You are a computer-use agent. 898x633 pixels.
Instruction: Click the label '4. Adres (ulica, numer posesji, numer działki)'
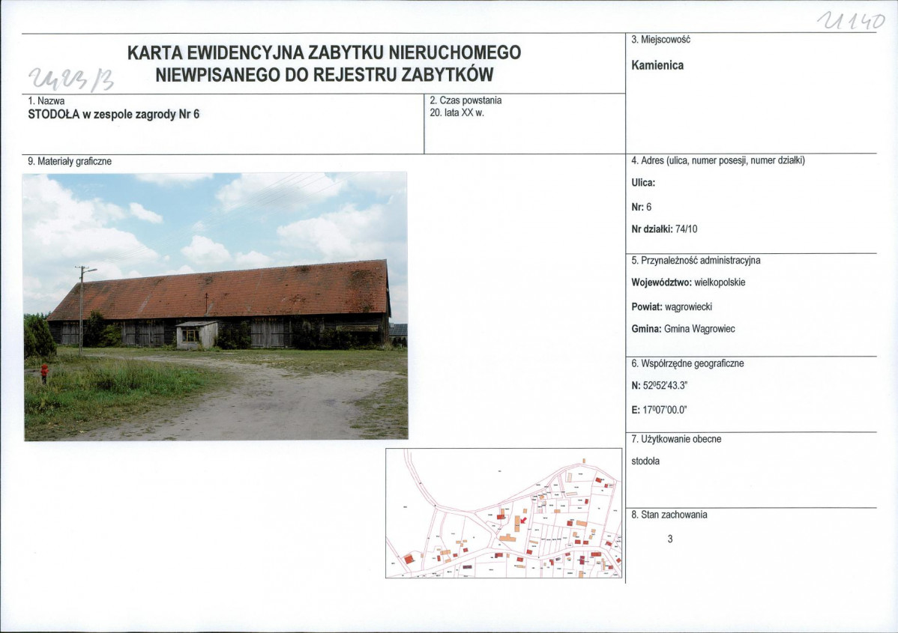coord(718,161)
